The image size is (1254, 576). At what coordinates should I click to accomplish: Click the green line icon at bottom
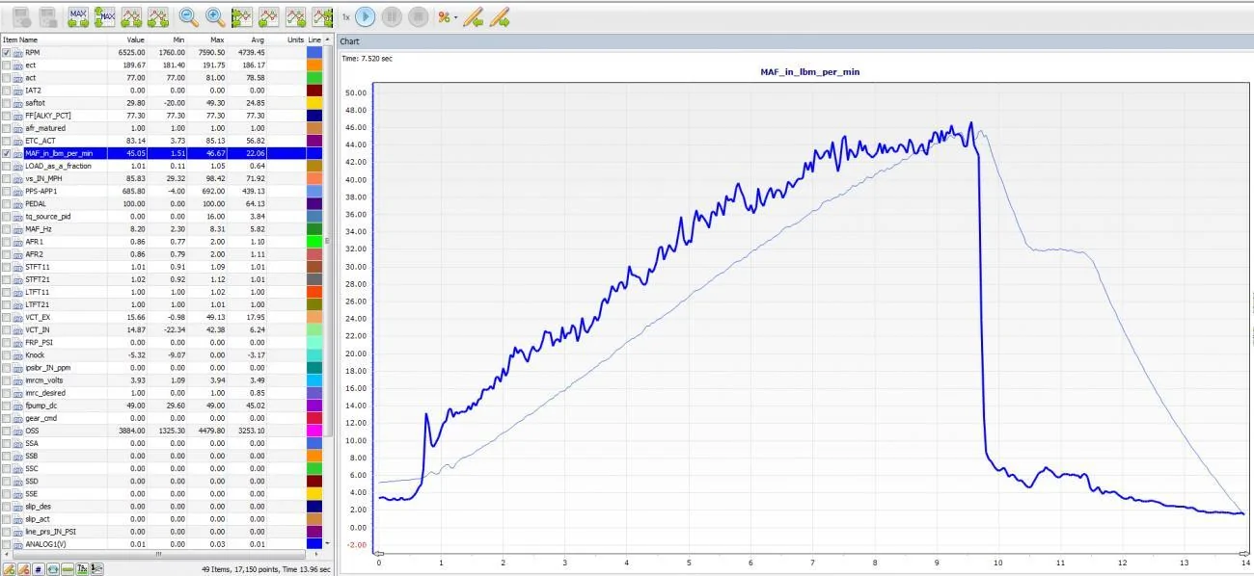[x=68, y=569]
